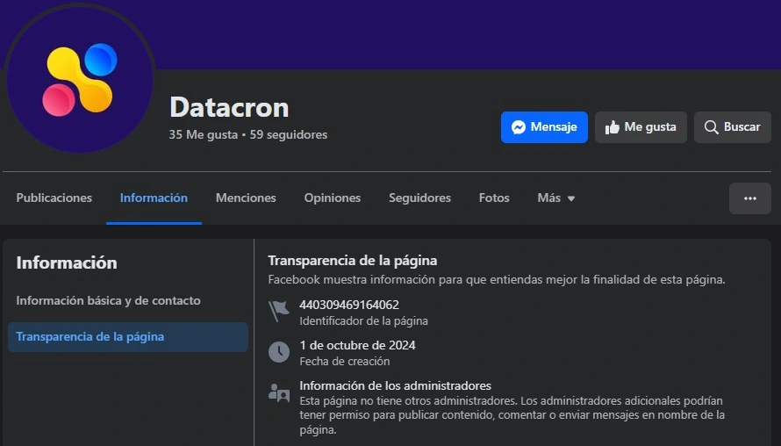Viewport: 781px width, 446px height.
Task: Open the Opiniones tab
Action: point(333,198)
